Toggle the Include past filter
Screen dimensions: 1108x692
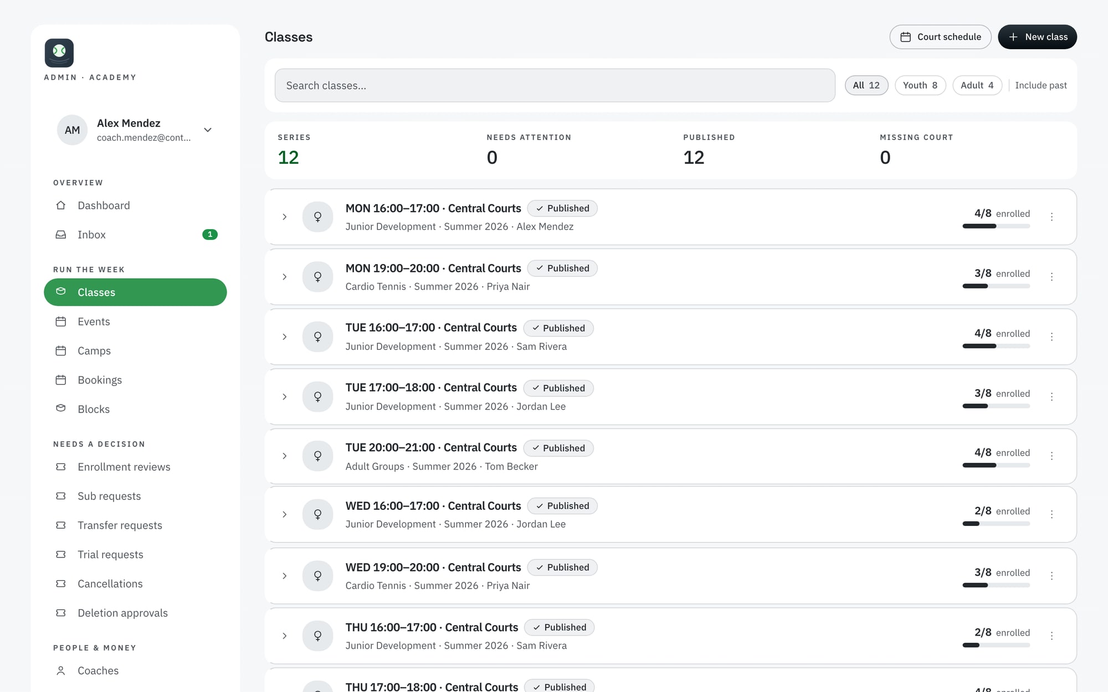tap(1040, 85)
